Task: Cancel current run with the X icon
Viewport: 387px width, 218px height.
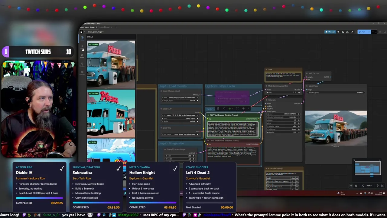Action: 380,32
